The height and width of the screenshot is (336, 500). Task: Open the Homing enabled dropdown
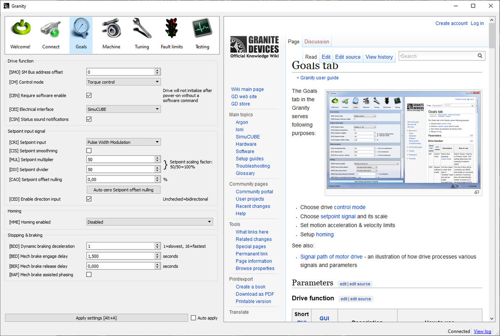150,222
